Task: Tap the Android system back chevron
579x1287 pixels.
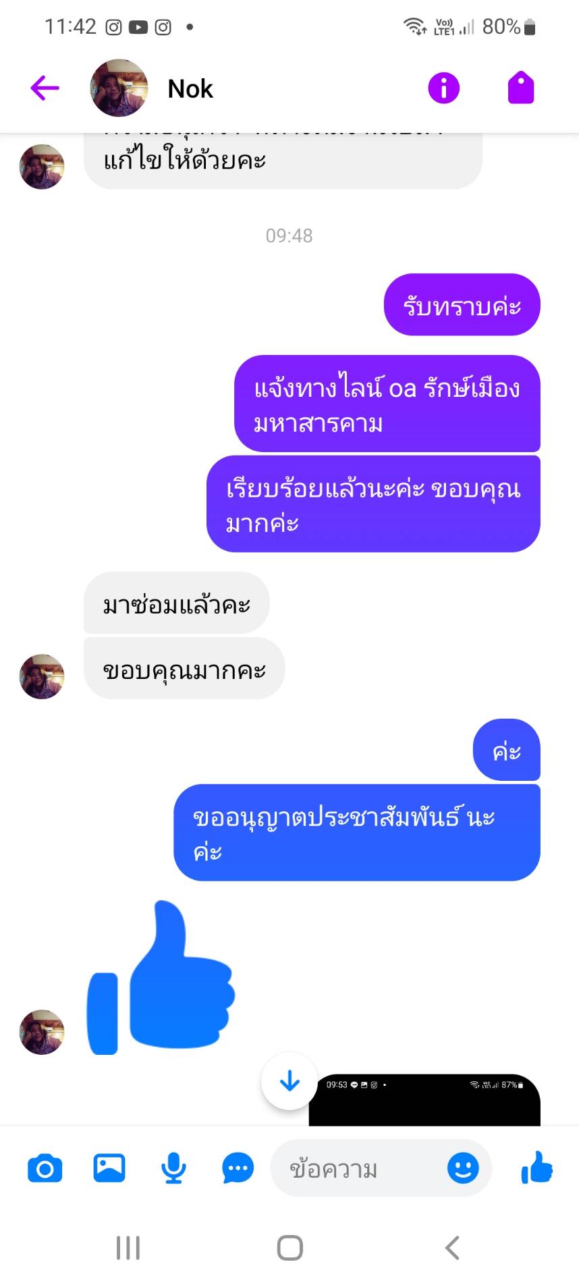Action: pyautogui.click(x=452, y=1247)
